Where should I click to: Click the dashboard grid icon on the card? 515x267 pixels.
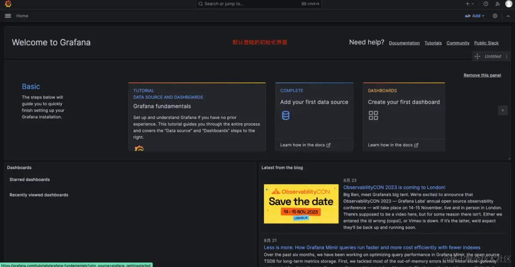pos(373,115)
